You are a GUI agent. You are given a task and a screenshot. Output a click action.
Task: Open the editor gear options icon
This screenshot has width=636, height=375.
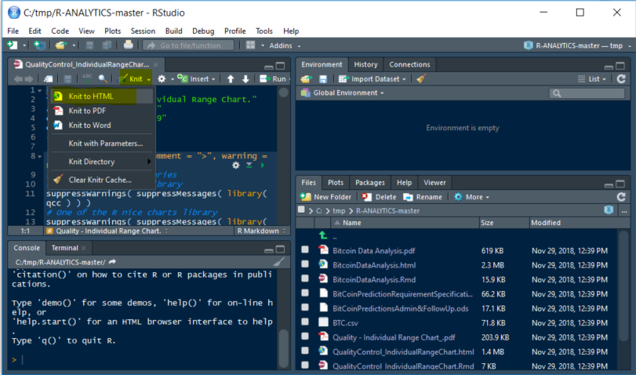click(162, 78)
